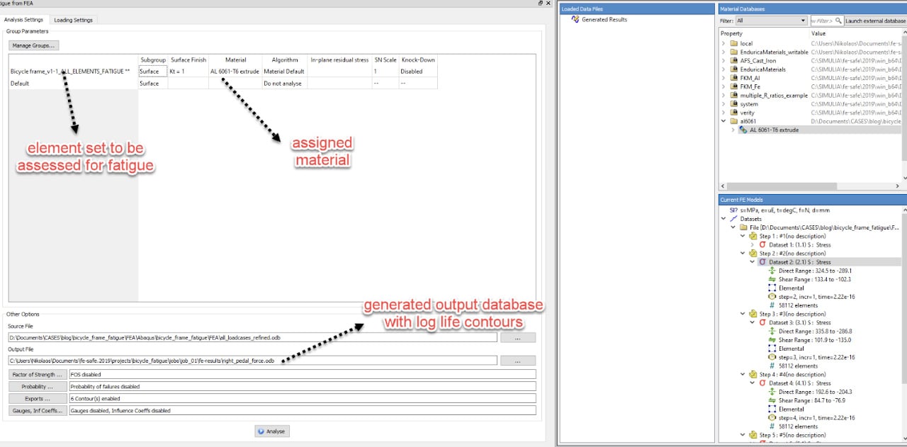907x447 pixels.
Task: Click the File folder icon in FE Models
Action: point(743,227)
